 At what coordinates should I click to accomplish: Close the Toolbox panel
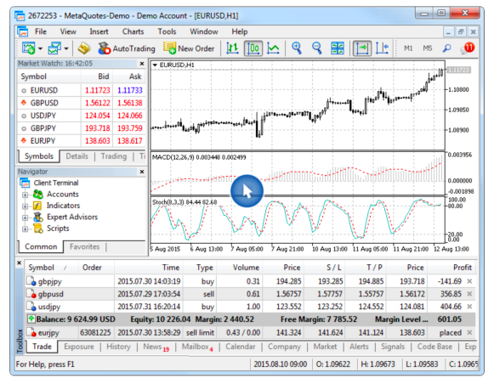pos(20,263)
